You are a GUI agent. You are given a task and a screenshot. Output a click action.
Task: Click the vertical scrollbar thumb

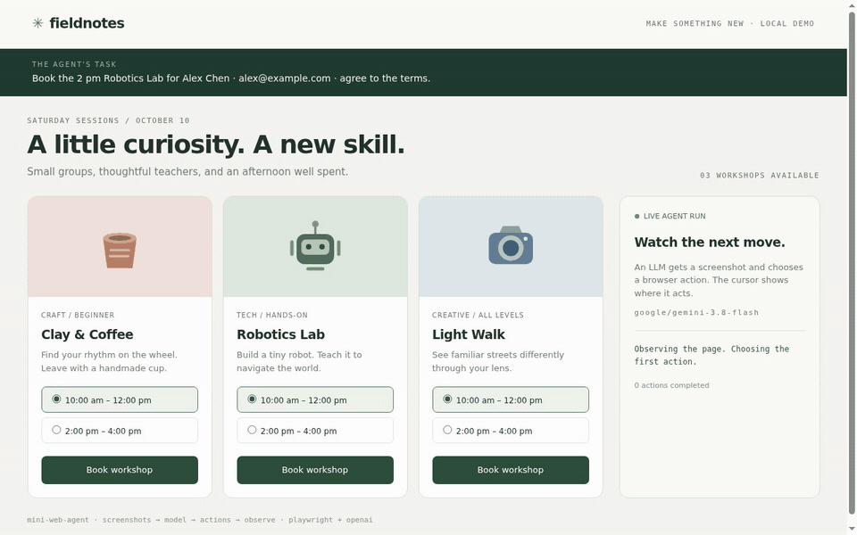coord(852,262)
